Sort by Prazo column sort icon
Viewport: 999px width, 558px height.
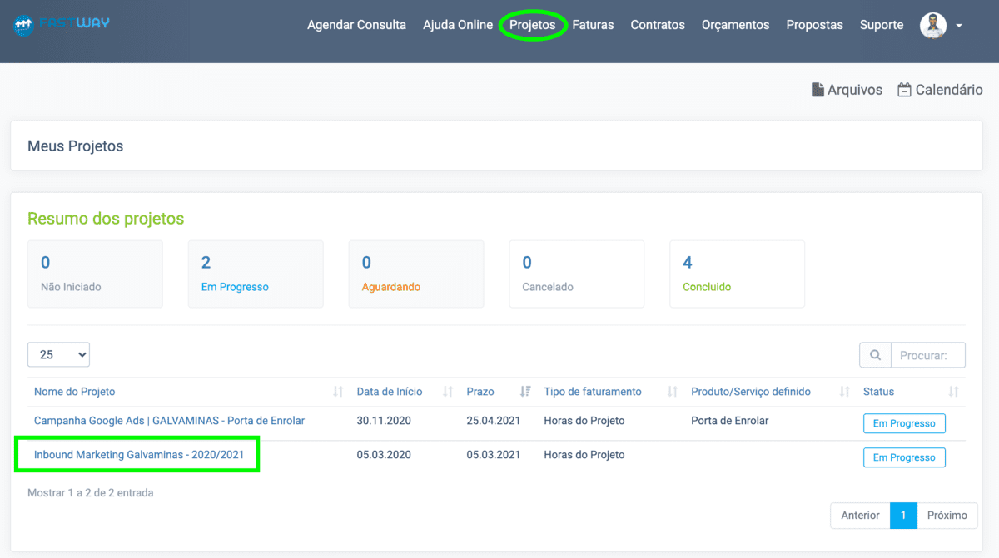(525, 392)
